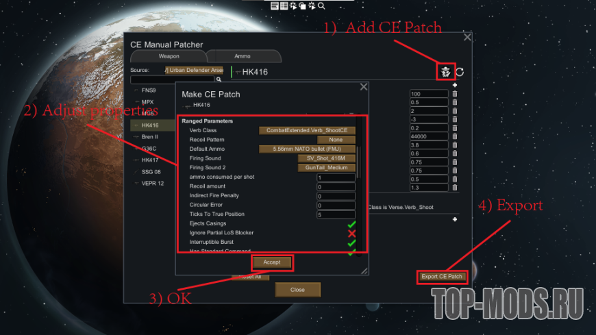Image resolution: width=596 pixels, height=335 pixels.
Task: Toggle the Ejects Casings checkmark
Action: (x=351, y=224)
